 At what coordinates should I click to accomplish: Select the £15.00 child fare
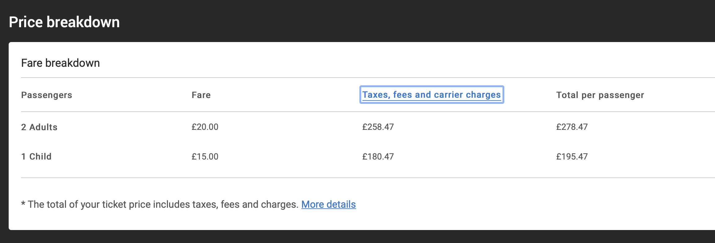tap(205, 156)
